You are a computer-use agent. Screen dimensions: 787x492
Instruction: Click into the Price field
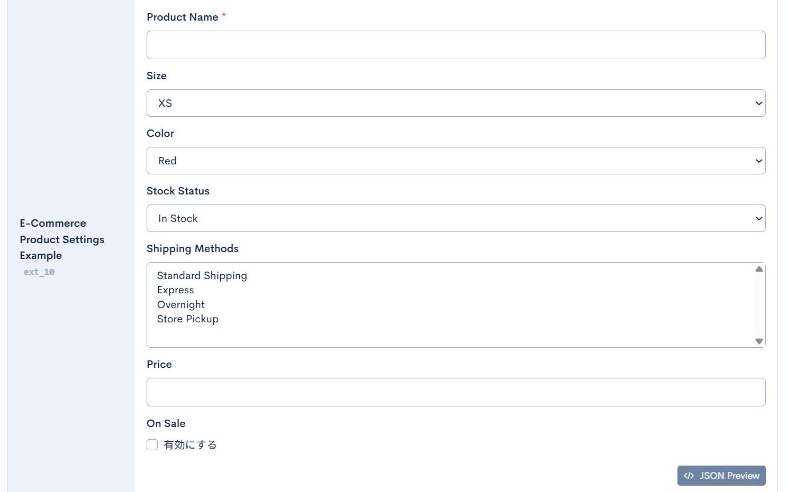click(x=456, y=392)
